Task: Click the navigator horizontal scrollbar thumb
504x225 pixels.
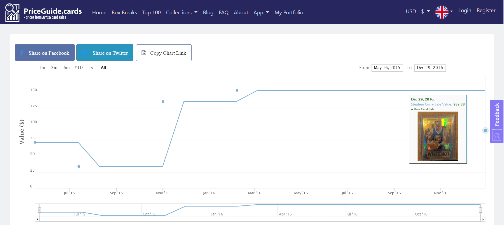Action: 260,219
